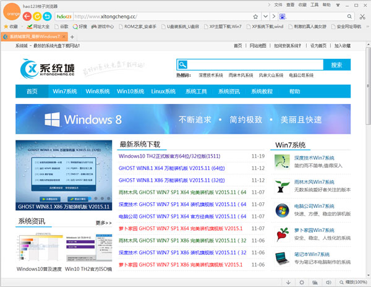Viewport: 371px width, 287px height.
Task: Click the 电脑公司Win7系统 Windows orb icon
Action: point(282,210)
